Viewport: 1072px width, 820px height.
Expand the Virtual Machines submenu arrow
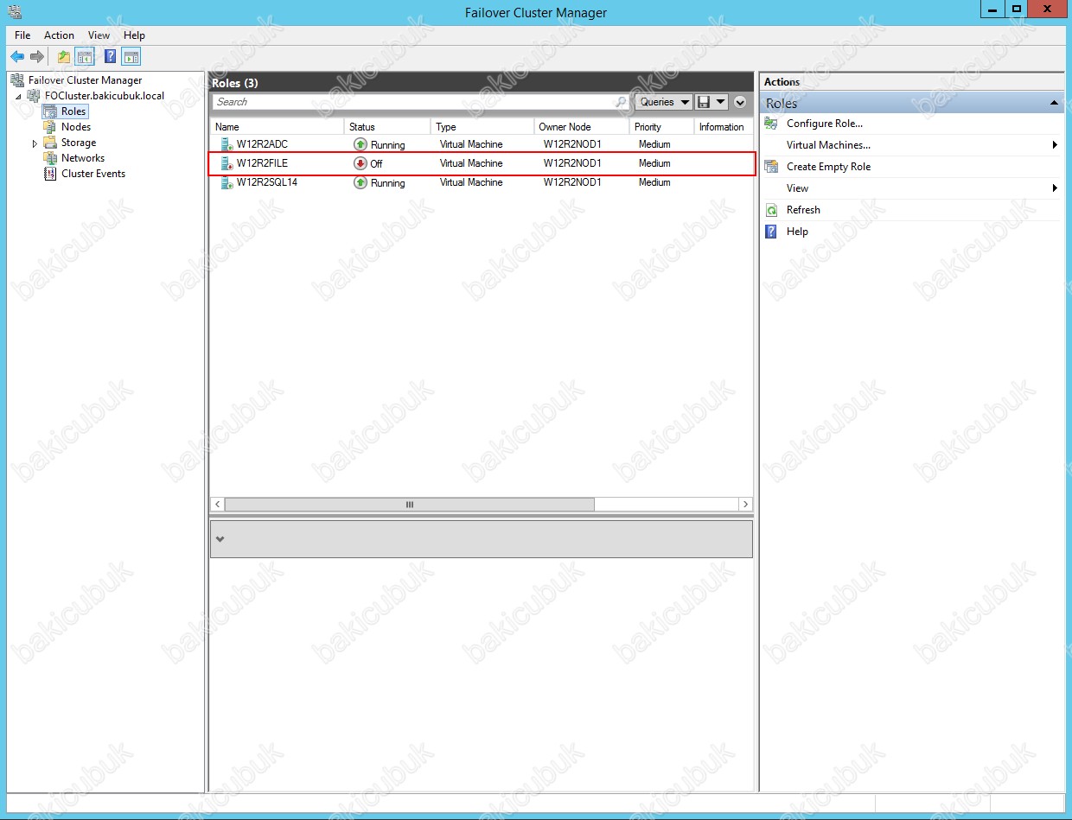tap(1055, 145)
